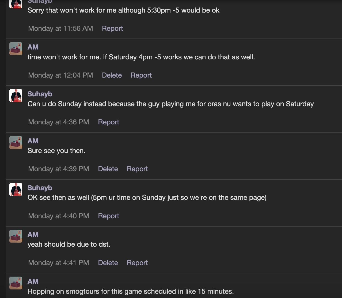Report the Monday 4:39 PM message
This screenshot has width=342, height=298.
[x=137, y=169]
